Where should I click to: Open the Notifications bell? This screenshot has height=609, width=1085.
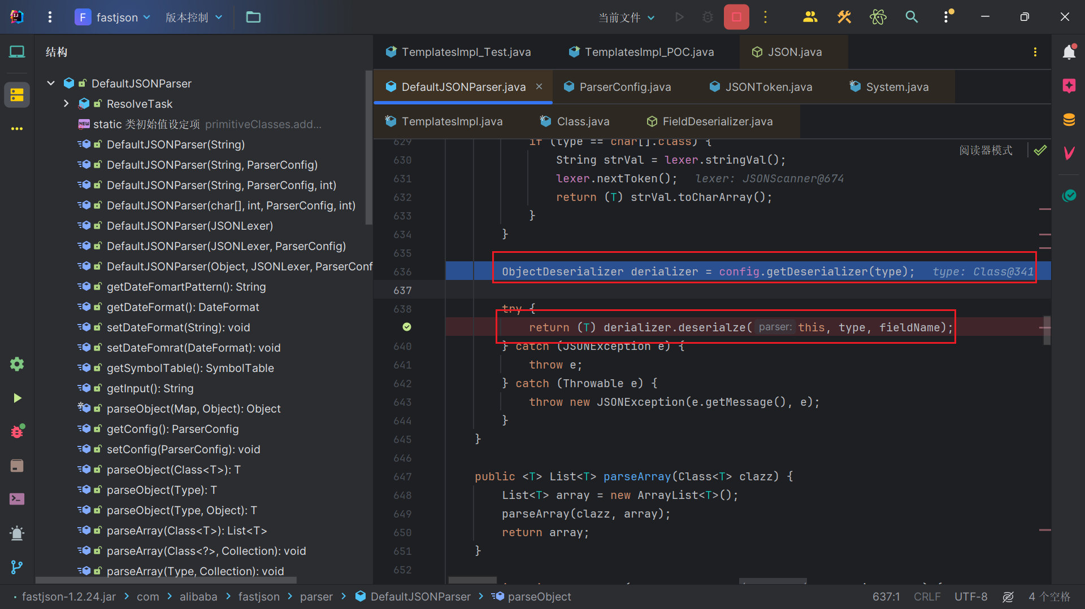(1069, 52)
